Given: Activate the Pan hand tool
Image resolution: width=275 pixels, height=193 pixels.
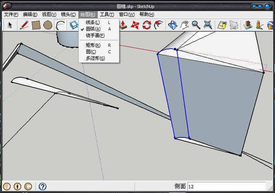Looking at the screenshot, I should click(x=184, y=25).
